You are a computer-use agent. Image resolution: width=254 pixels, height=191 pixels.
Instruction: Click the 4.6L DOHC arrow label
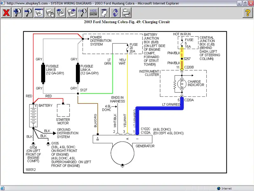coord(107,108)
